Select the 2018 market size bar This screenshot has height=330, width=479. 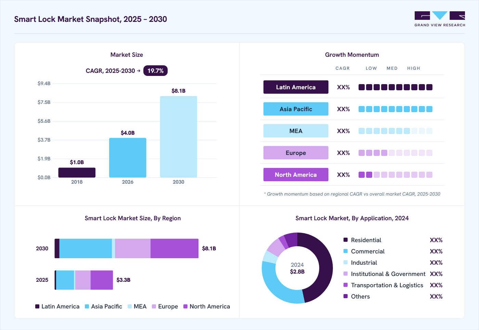77,172
